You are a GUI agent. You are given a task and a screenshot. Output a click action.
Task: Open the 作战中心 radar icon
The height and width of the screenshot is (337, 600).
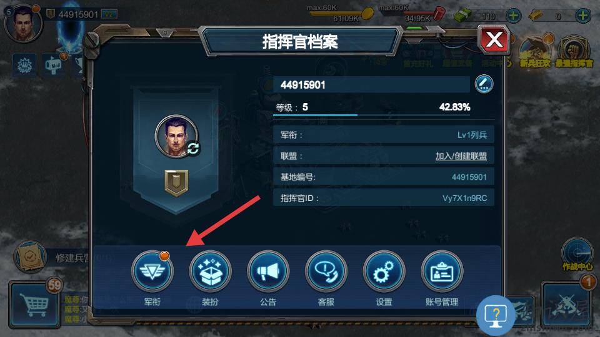pyautogui.click(x=577, y=254)
